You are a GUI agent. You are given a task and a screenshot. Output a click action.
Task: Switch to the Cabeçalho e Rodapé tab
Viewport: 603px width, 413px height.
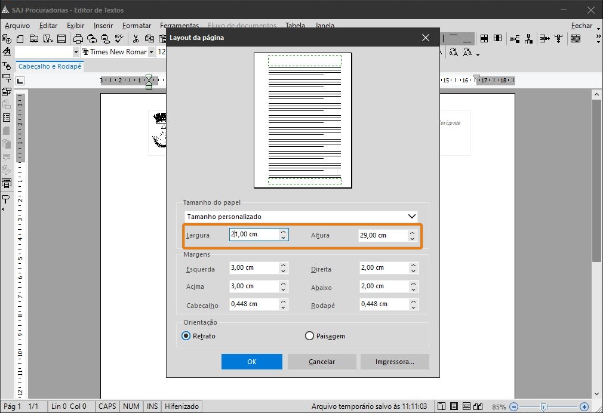coord(50,66)
